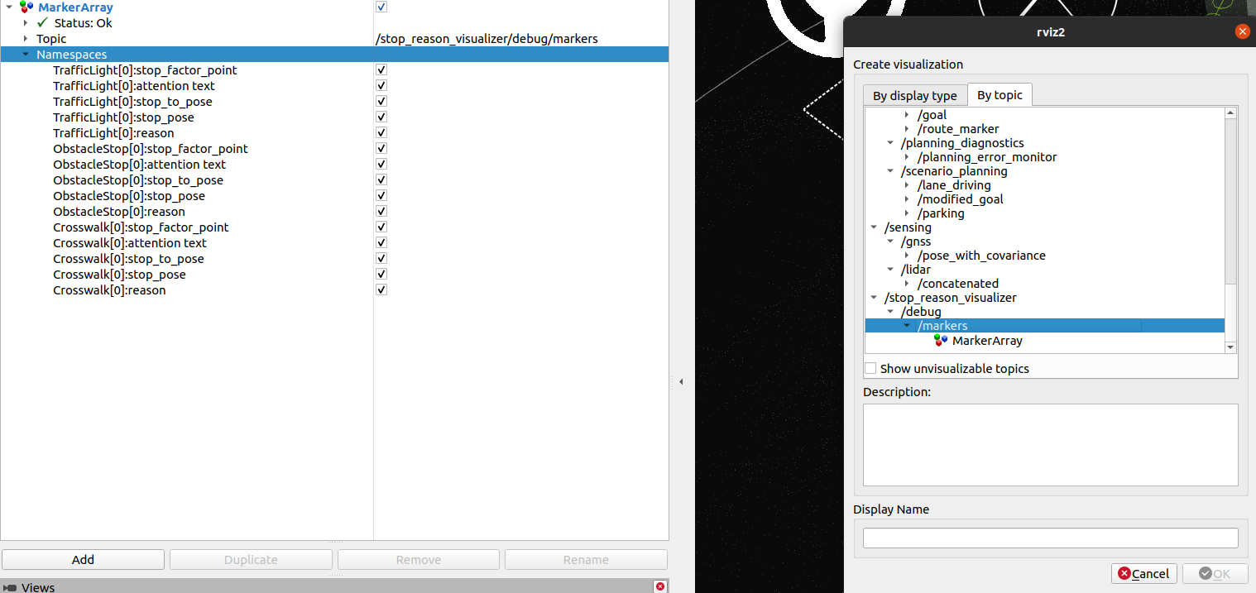
Task: Switch to the By display type tab
Action: click(x=914, y=96)
